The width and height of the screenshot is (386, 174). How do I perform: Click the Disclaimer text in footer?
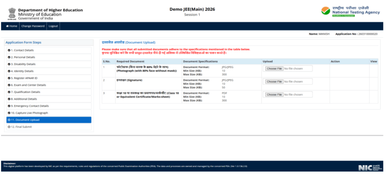tap(125, 165)
